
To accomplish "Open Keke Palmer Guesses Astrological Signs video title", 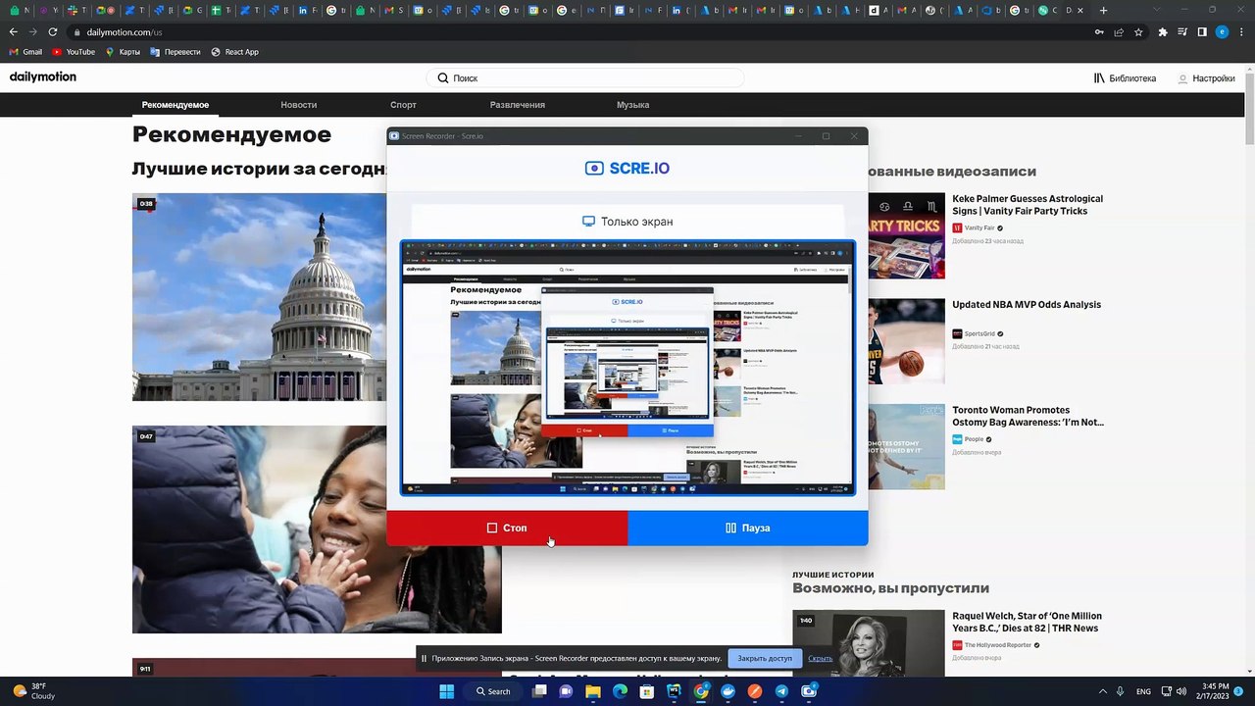I will tap(1028, 205).
